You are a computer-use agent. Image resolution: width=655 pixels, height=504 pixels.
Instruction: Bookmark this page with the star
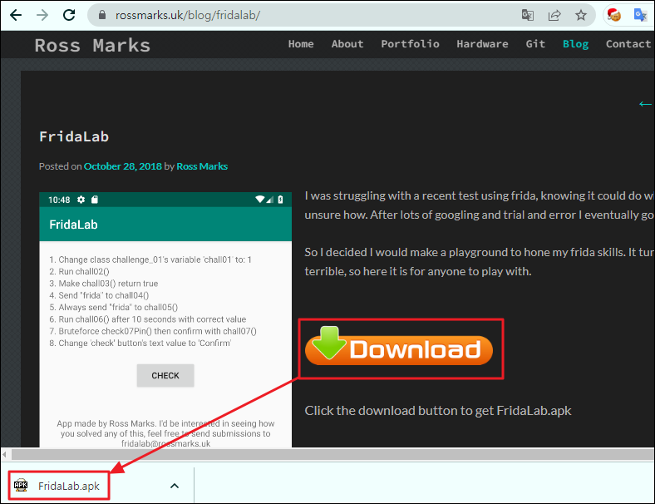click(x=581, y=16)
